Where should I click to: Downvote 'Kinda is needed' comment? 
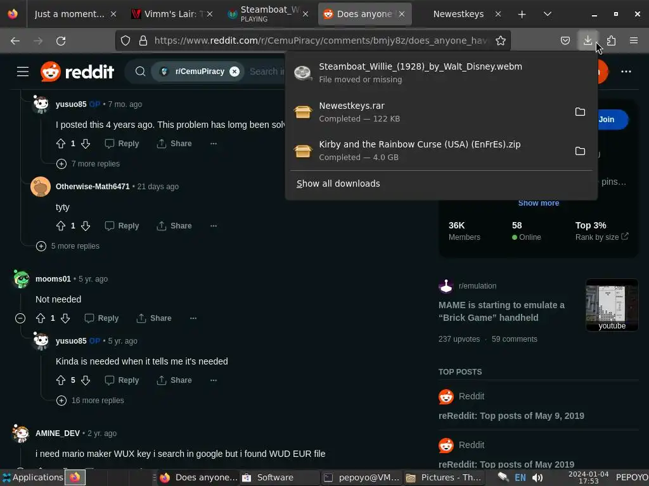click(x=86, y=380)
